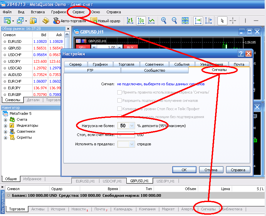This screenshot has width=266, height=216.
Task: Click the zoom out magnifier icon
Action: pos(174,21)
